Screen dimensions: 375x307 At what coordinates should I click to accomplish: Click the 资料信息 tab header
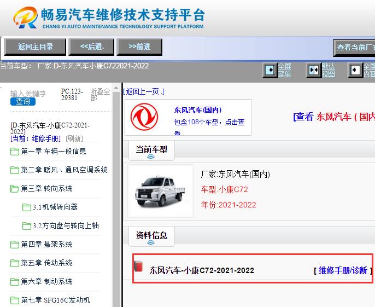click(x=151, y=236)
